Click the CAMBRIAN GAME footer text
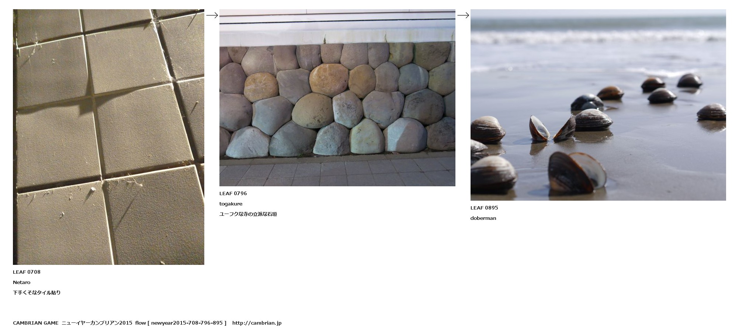739x332 pixels. point(36,323)
